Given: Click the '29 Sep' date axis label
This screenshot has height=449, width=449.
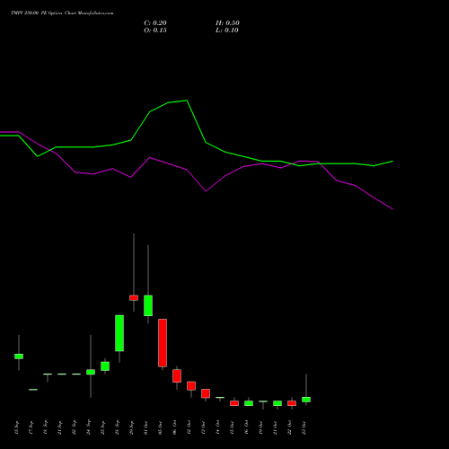Looking at the screenshot, I should [x=131, y=427].
